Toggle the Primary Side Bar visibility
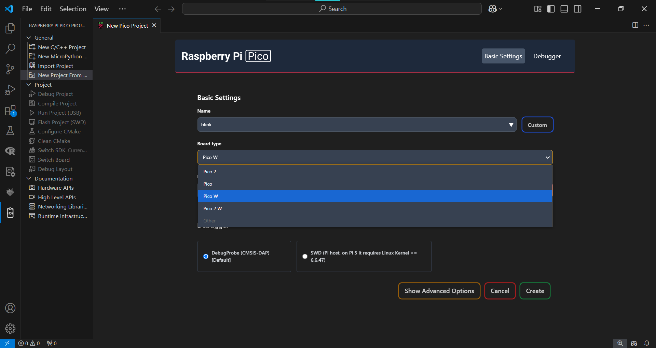Image resolution: width=656 pixels, height=348 pixels. [551, 9]
